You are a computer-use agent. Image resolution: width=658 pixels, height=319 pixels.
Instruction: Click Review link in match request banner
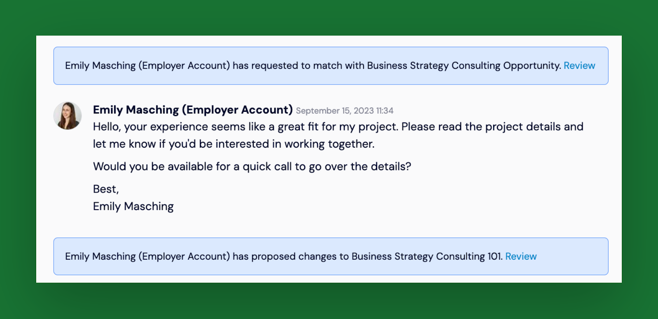click(579, 66)
